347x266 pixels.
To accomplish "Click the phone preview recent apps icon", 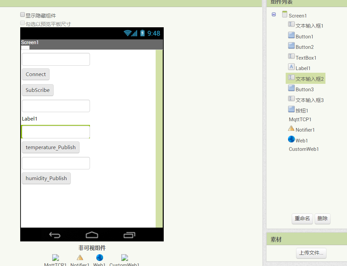I will (129, 235).
